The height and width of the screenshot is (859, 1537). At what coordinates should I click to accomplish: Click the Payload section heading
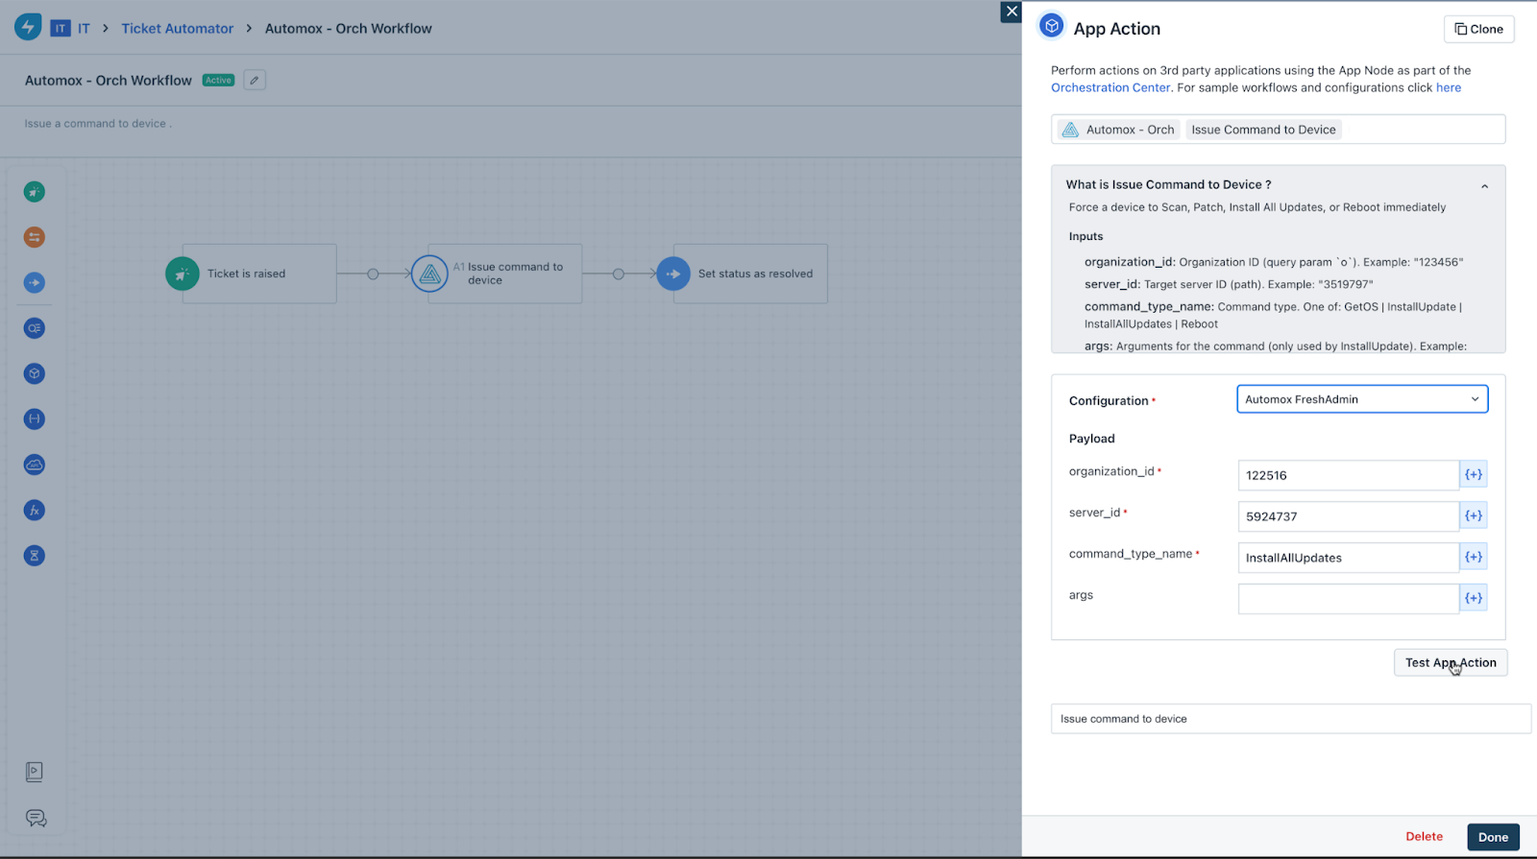[x=1092, y=439]
